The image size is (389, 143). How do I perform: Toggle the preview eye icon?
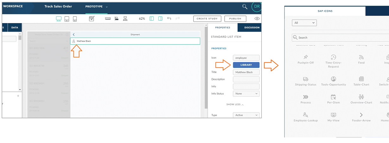pos(257,19)
